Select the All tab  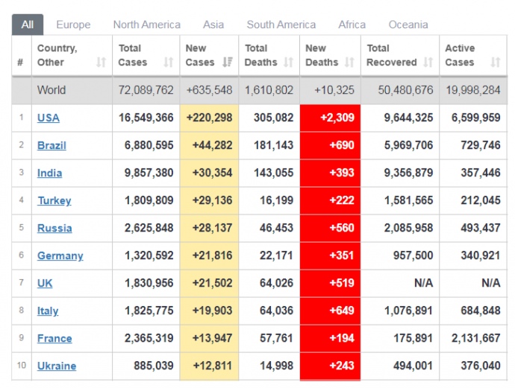(28, 25)
